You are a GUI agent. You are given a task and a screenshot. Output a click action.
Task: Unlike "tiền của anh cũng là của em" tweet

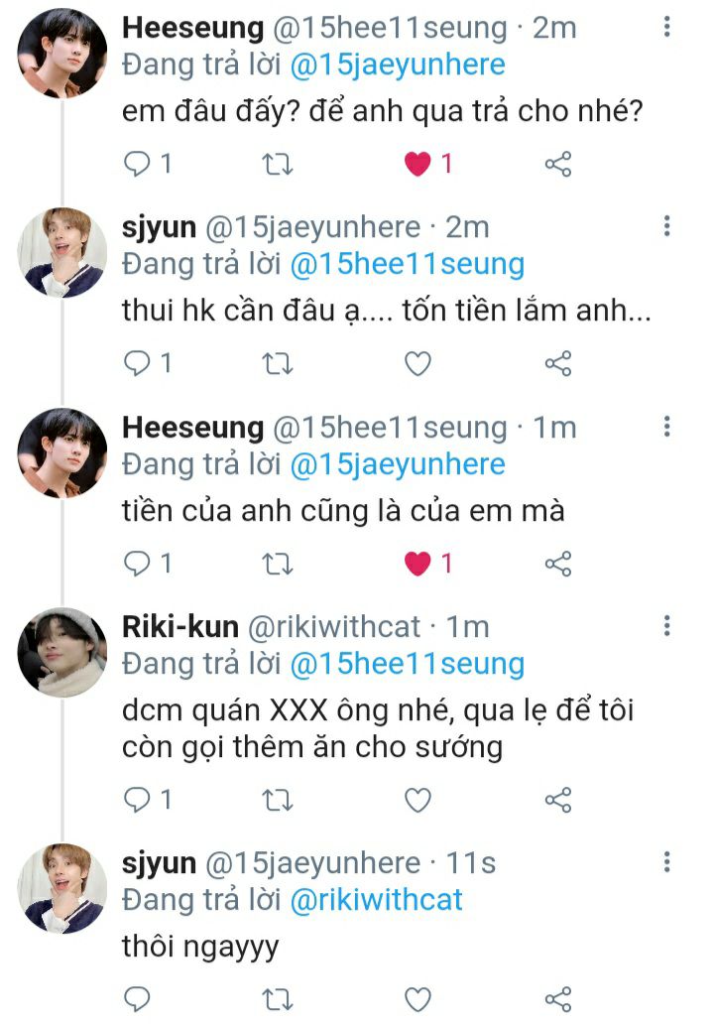[417, 564]
